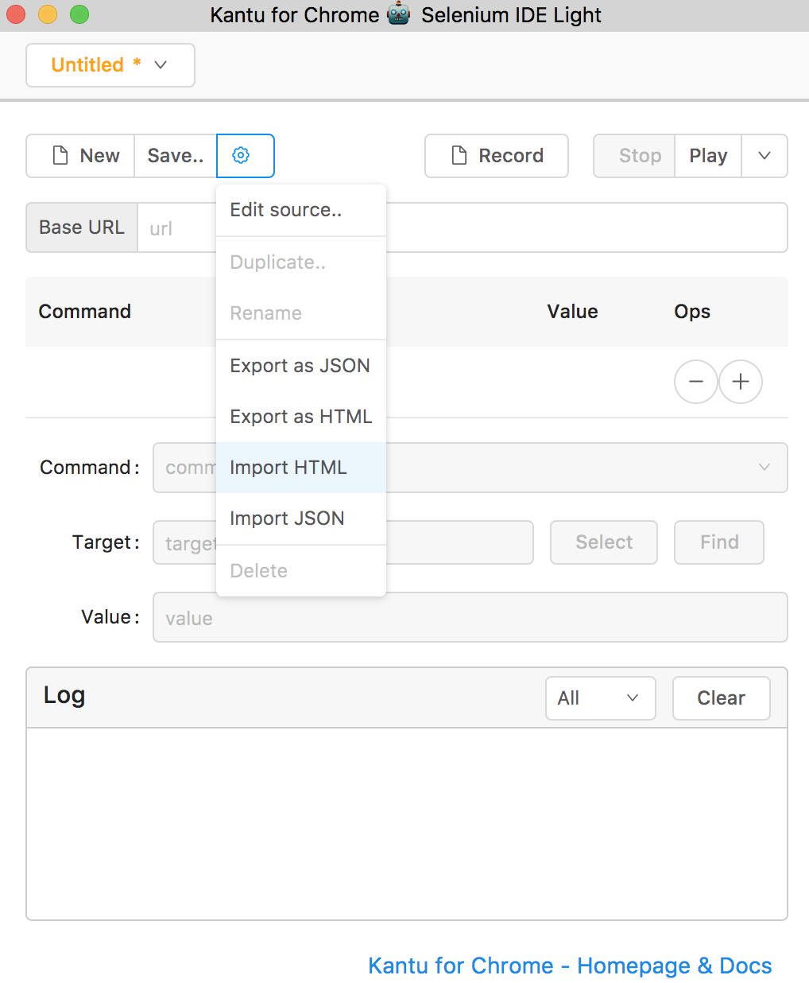Viewport: 809px width, 983px height.
Task: Click the Log panel title
Action: tap(64, 695)
